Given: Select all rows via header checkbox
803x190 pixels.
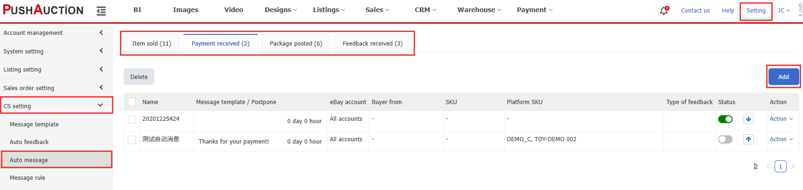Looking at the screenshot, I should tap(132, 102).
